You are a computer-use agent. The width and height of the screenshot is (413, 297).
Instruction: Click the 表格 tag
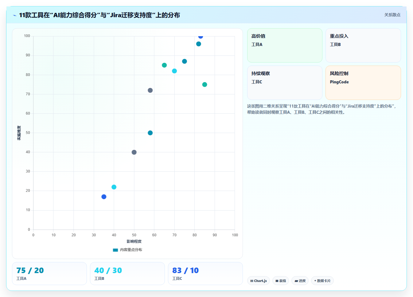click(x=281, y=281)
